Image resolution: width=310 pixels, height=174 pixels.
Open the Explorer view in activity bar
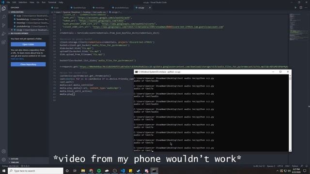click(4, 9)
